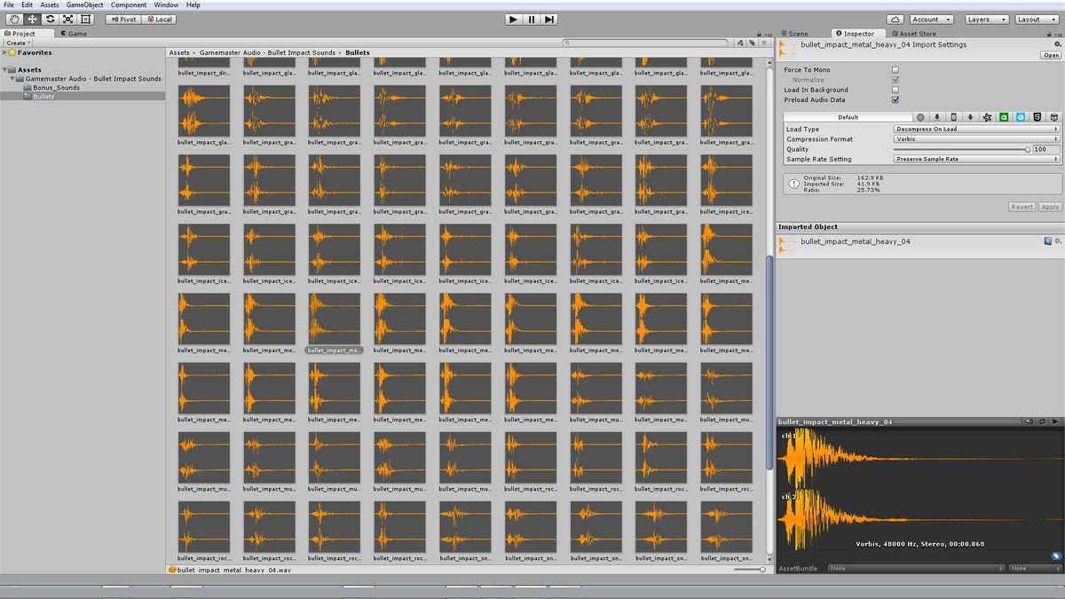Go to Gamemaster Audio breadcrumb folder
Screen dimensions: 1065x599
click(267, 52)
